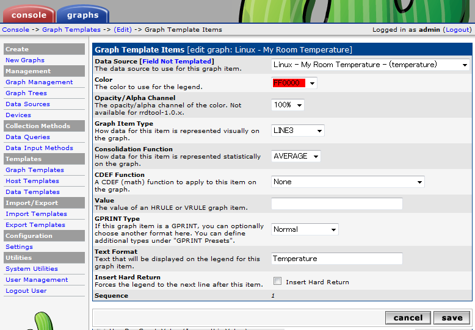
Task: Open Host Templates in the sidebar
Action: (32, 181)
